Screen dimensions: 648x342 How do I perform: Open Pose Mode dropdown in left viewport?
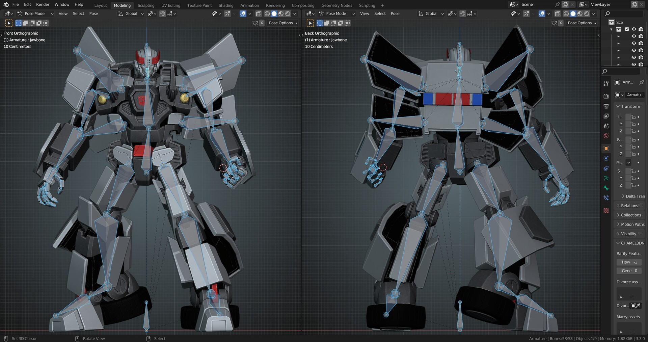[x=35, y=14]
